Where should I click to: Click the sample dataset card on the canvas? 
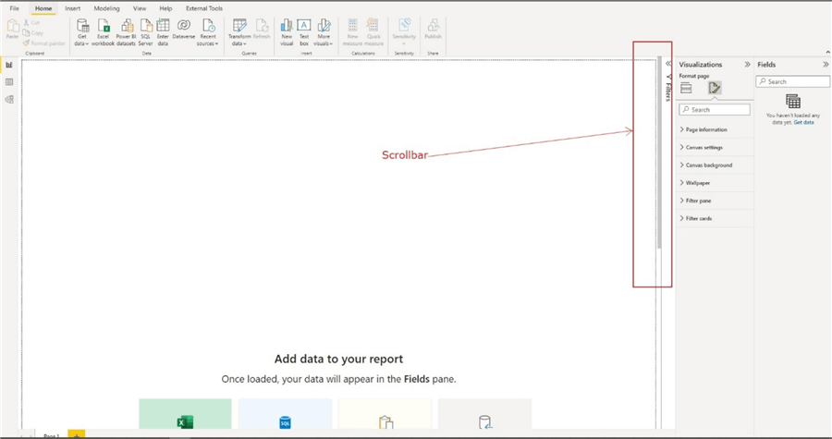pyautogui.click(x=485, y=414)
